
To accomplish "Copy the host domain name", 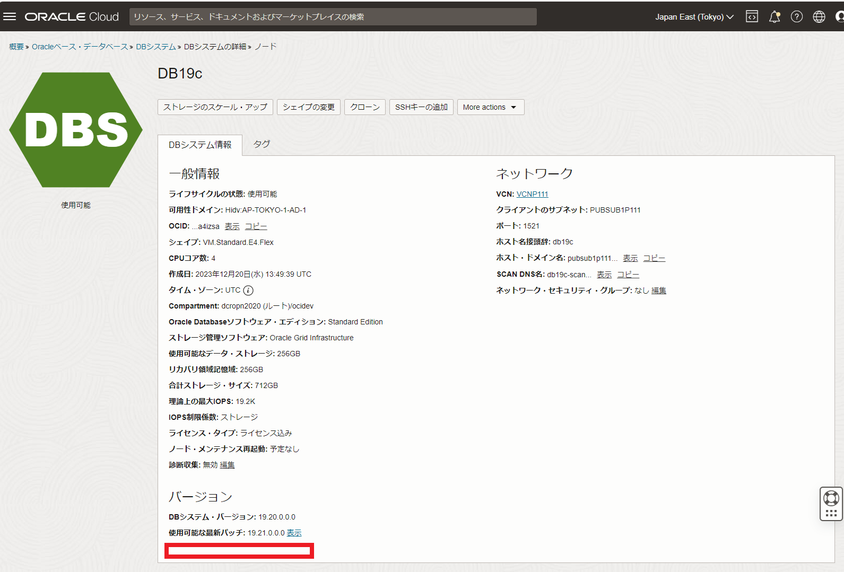I will coord(654,258).
